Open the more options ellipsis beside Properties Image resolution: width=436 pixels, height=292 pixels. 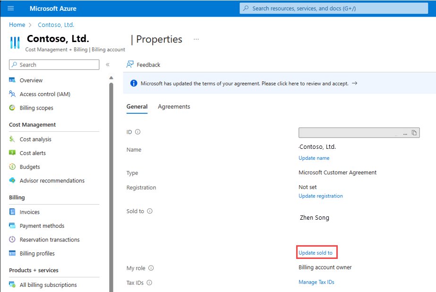coord(197,39)
